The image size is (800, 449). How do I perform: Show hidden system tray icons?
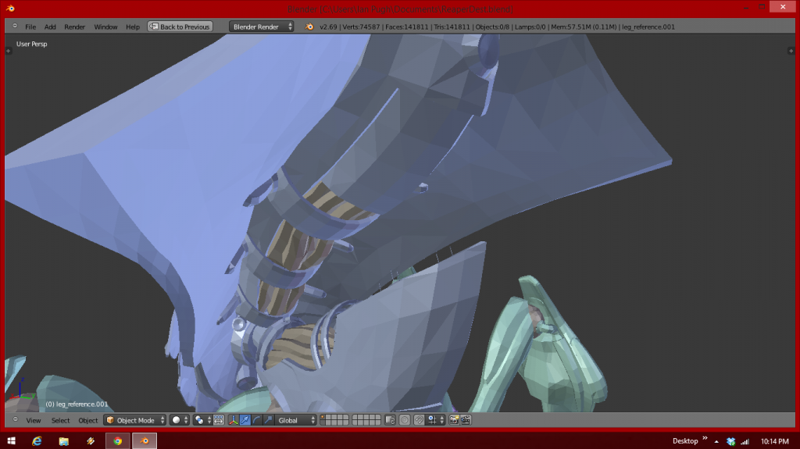(x=716, y=441)
